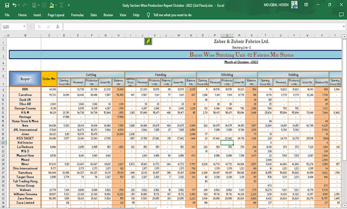
Task: Click the Borders grid icon in Quick Access
Action: pos(34,5)
